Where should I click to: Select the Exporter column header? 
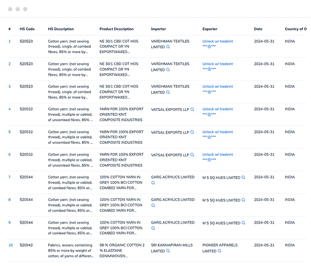pyautogui.click(x=210, y=29)
